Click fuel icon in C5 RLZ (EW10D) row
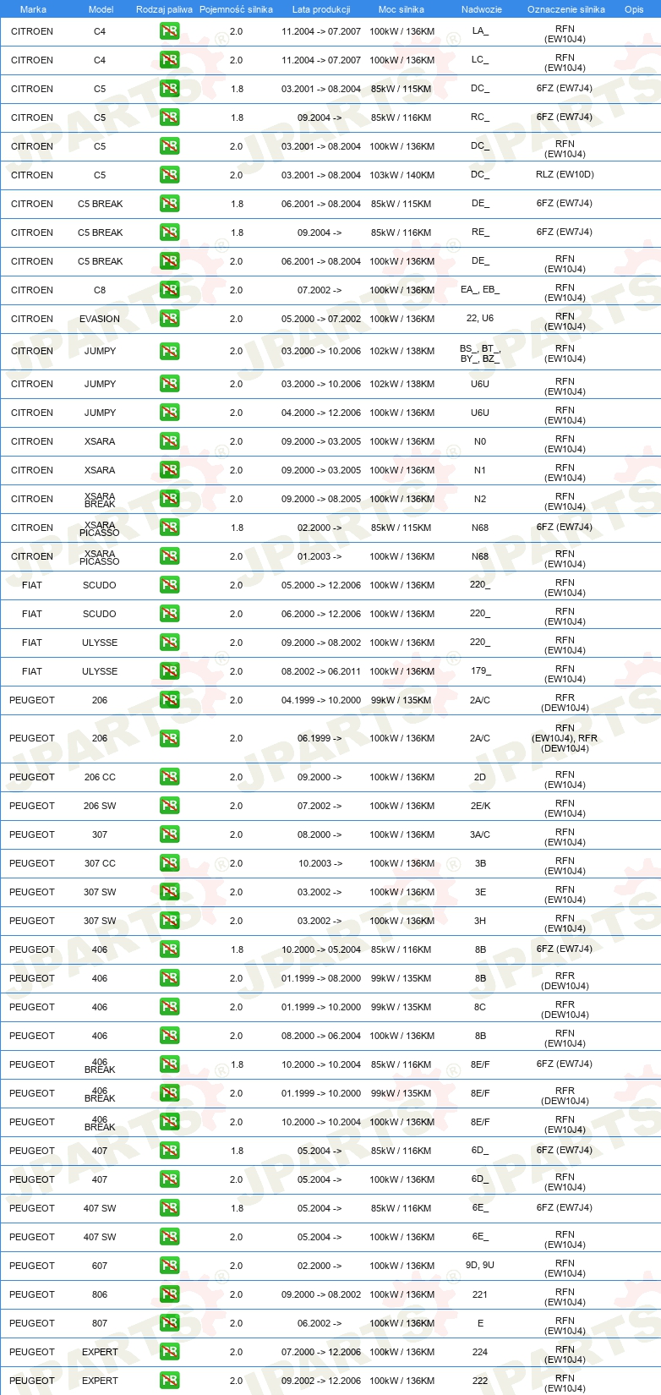The height and width of the screenshot is (1395, 661). (170, 175)
